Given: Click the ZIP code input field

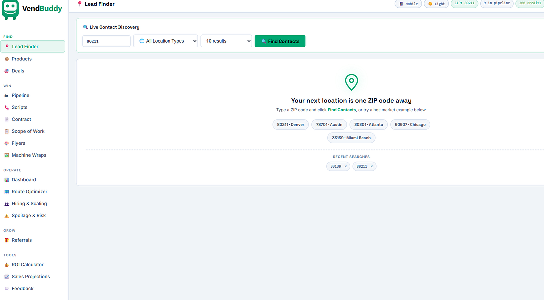Looking at the screenshot, I should click(x=106, y=41).
